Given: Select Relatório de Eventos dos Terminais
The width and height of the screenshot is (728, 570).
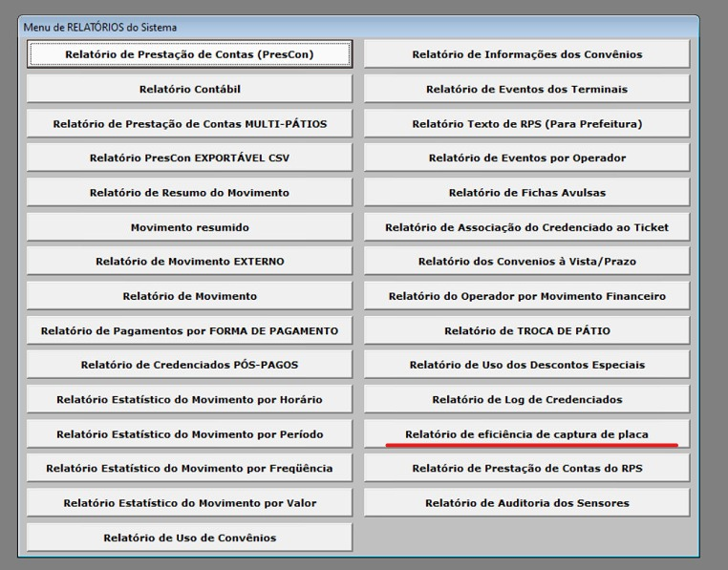Looking at the screenshot, I should coord(526,90).
